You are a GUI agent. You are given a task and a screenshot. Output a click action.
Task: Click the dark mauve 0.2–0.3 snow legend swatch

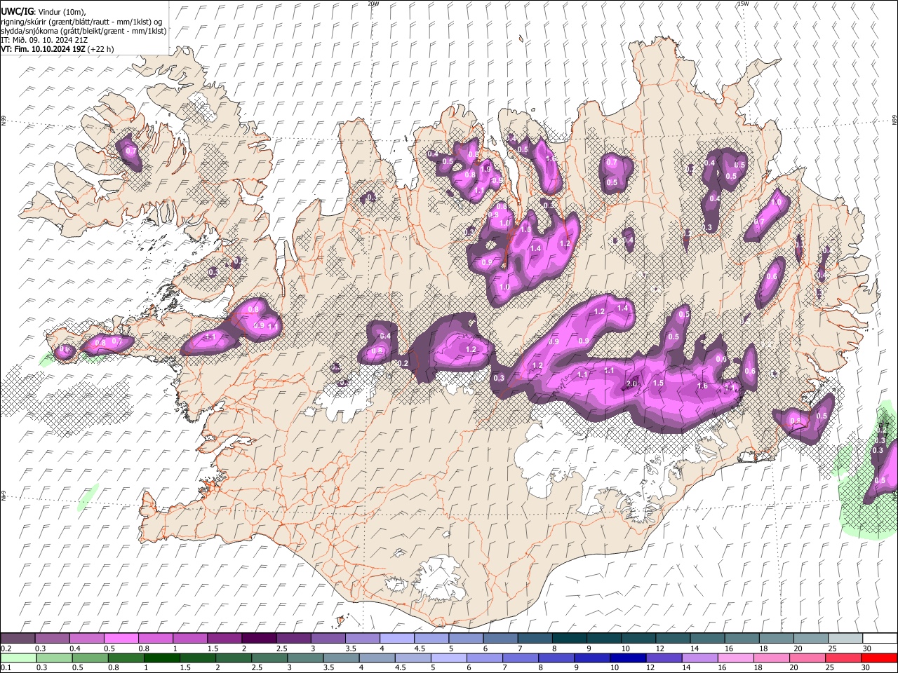click(x=18, y=639)
